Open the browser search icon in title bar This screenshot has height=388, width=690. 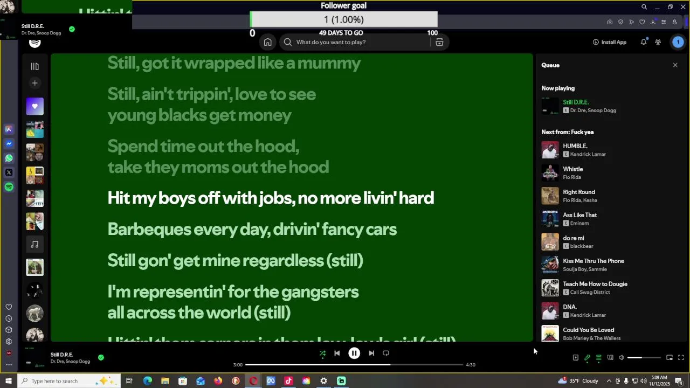(x=644, y=7)
